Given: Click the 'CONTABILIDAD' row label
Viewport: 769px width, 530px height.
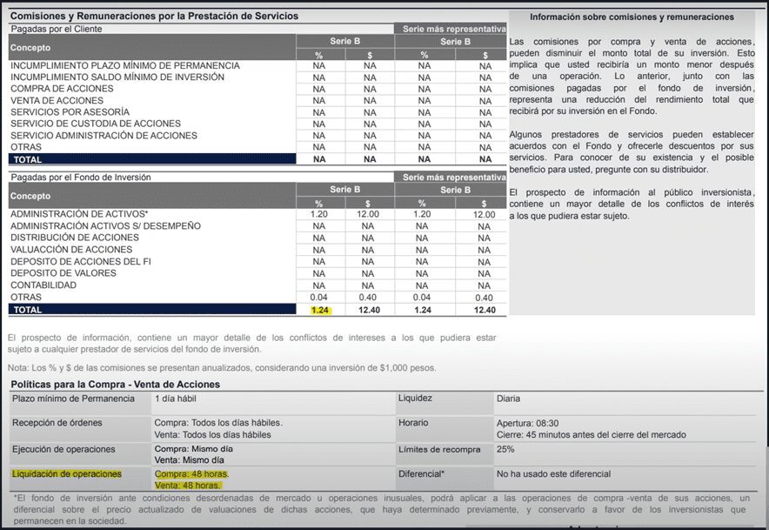Looking at the screenshot, I should 43,285.
